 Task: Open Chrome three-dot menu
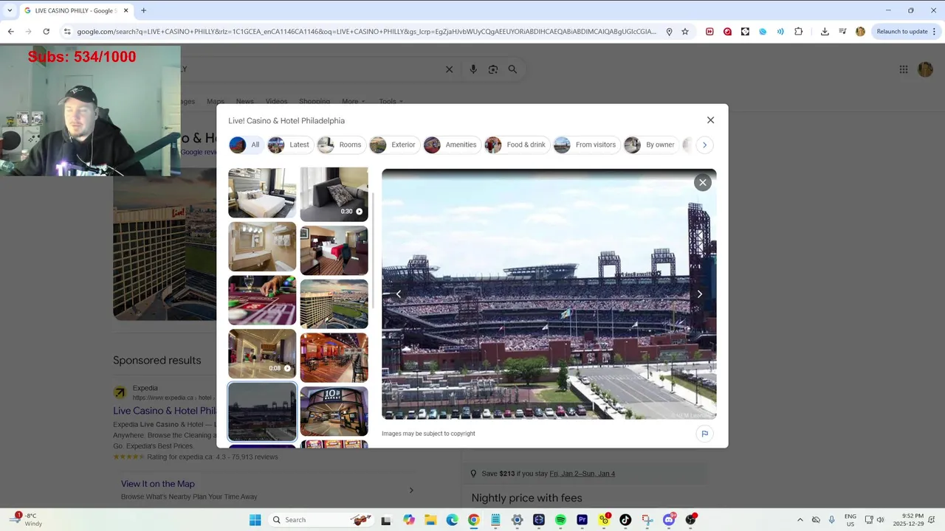pos(934,32)
